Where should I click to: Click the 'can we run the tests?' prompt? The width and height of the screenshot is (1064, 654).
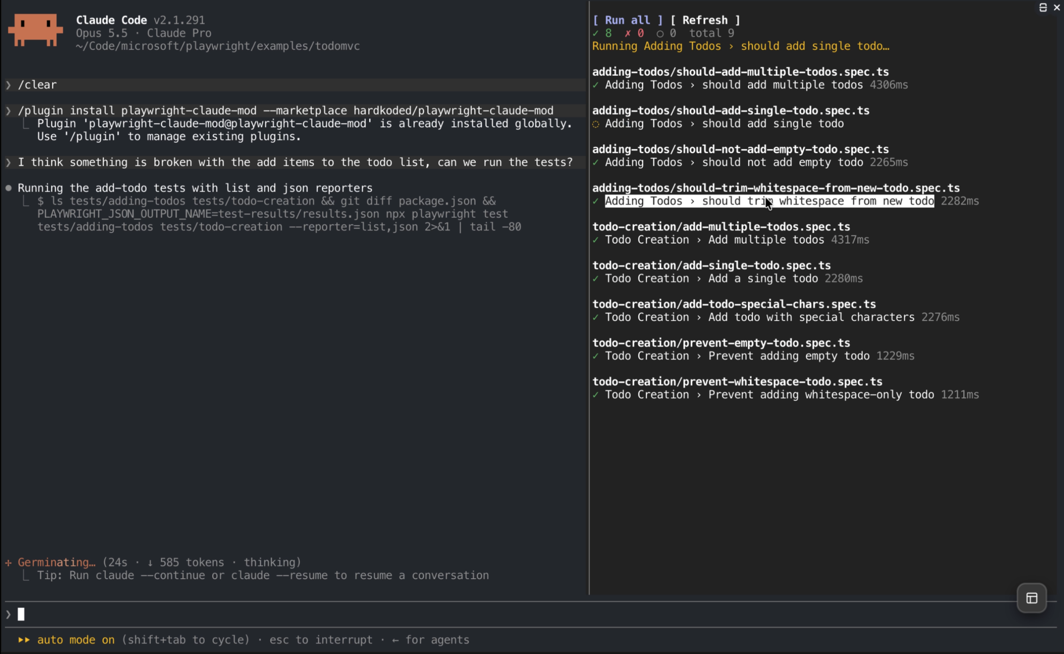pyautogui.click(x=295, y=162)
